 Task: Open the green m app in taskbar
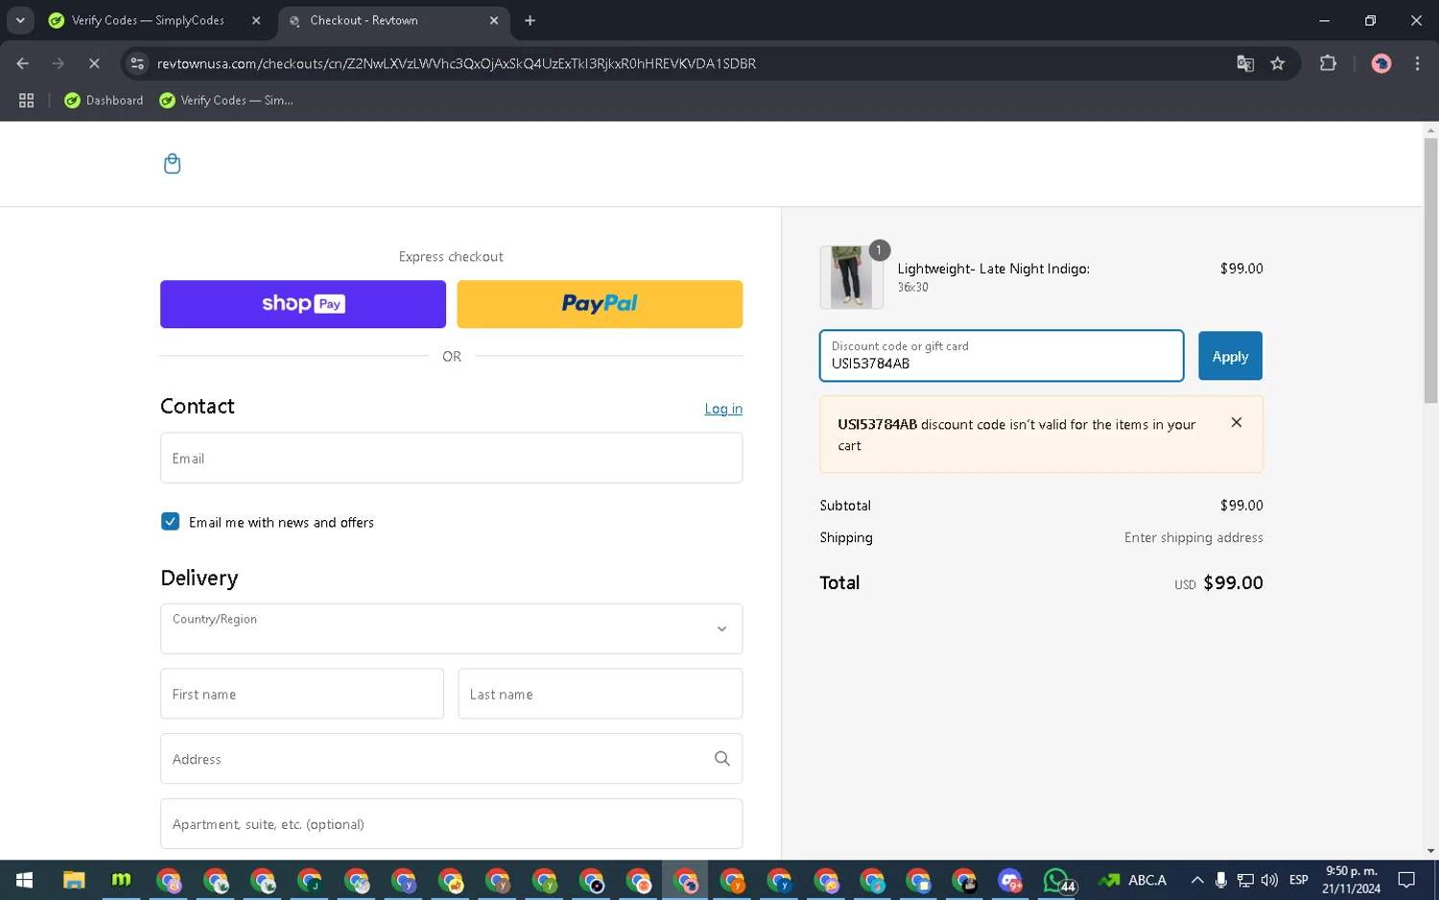tap(121, 880)
